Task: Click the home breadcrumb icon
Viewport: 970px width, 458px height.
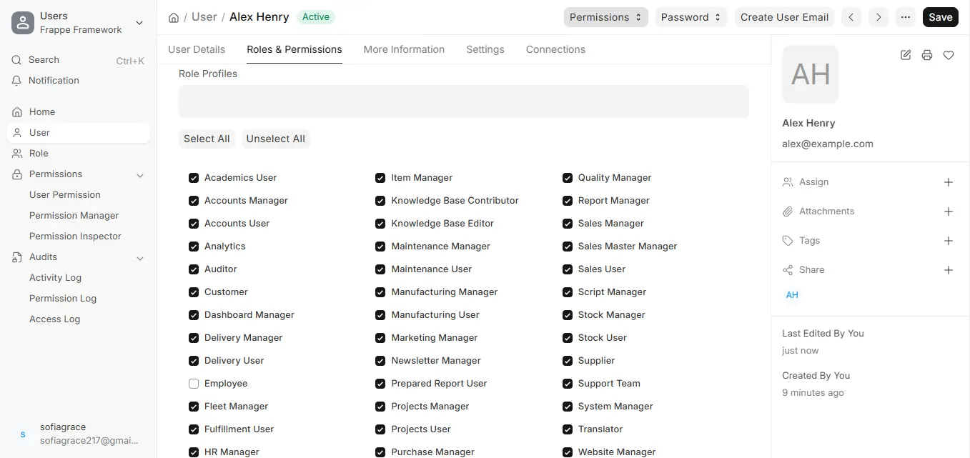Action: tap(174, 17)
